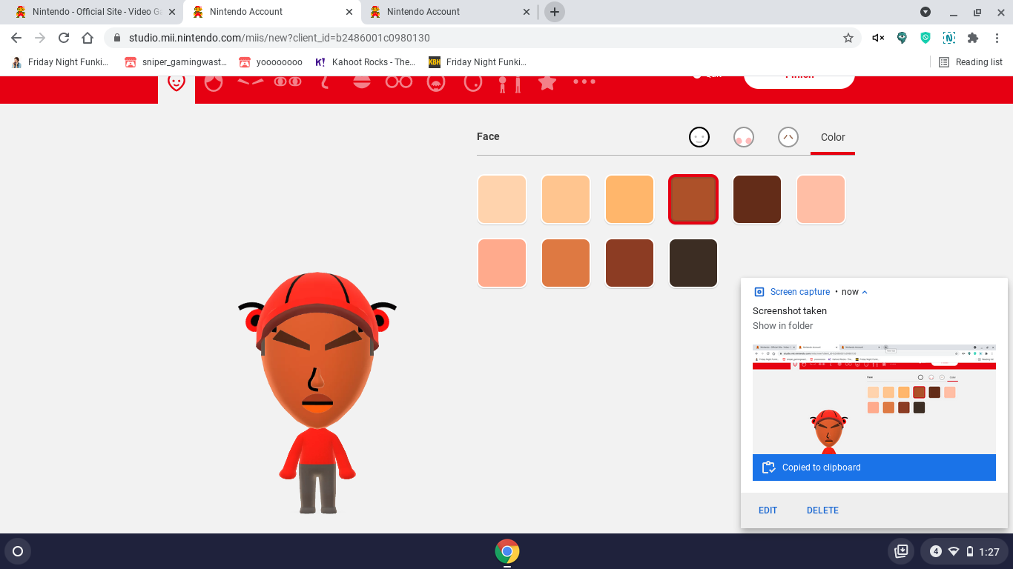Switch to face wrinkles sub-tab icon
Screen dimensions: 1013x569
(788, 137)
